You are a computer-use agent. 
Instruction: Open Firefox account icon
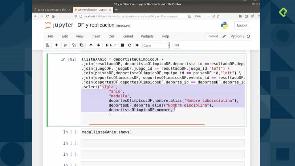click(252, 16)
